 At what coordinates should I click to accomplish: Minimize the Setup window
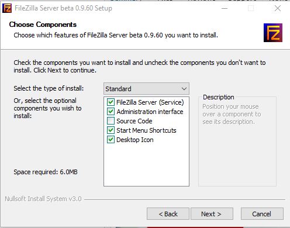[225, 8]
